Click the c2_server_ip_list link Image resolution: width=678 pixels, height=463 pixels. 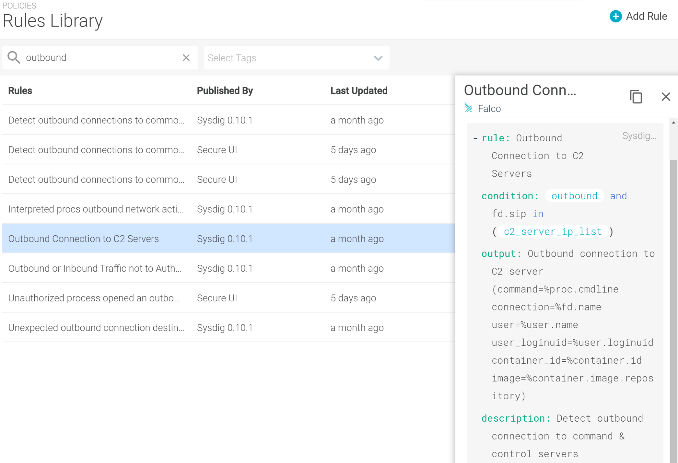pyautogui.click(x=553, y=231)
